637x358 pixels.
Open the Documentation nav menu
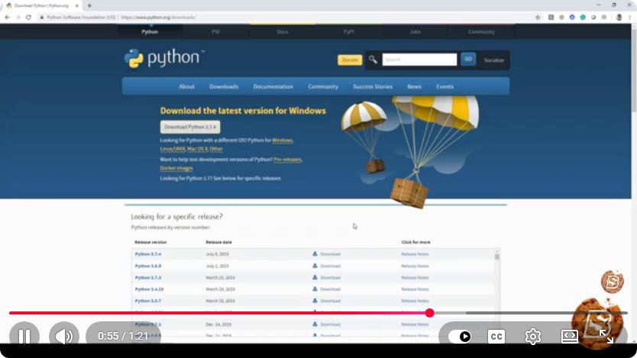click(273, 86)
